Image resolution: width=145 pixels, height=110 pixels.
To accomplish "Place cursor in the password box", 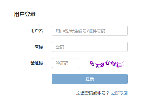I will click(x=90, y=47).
